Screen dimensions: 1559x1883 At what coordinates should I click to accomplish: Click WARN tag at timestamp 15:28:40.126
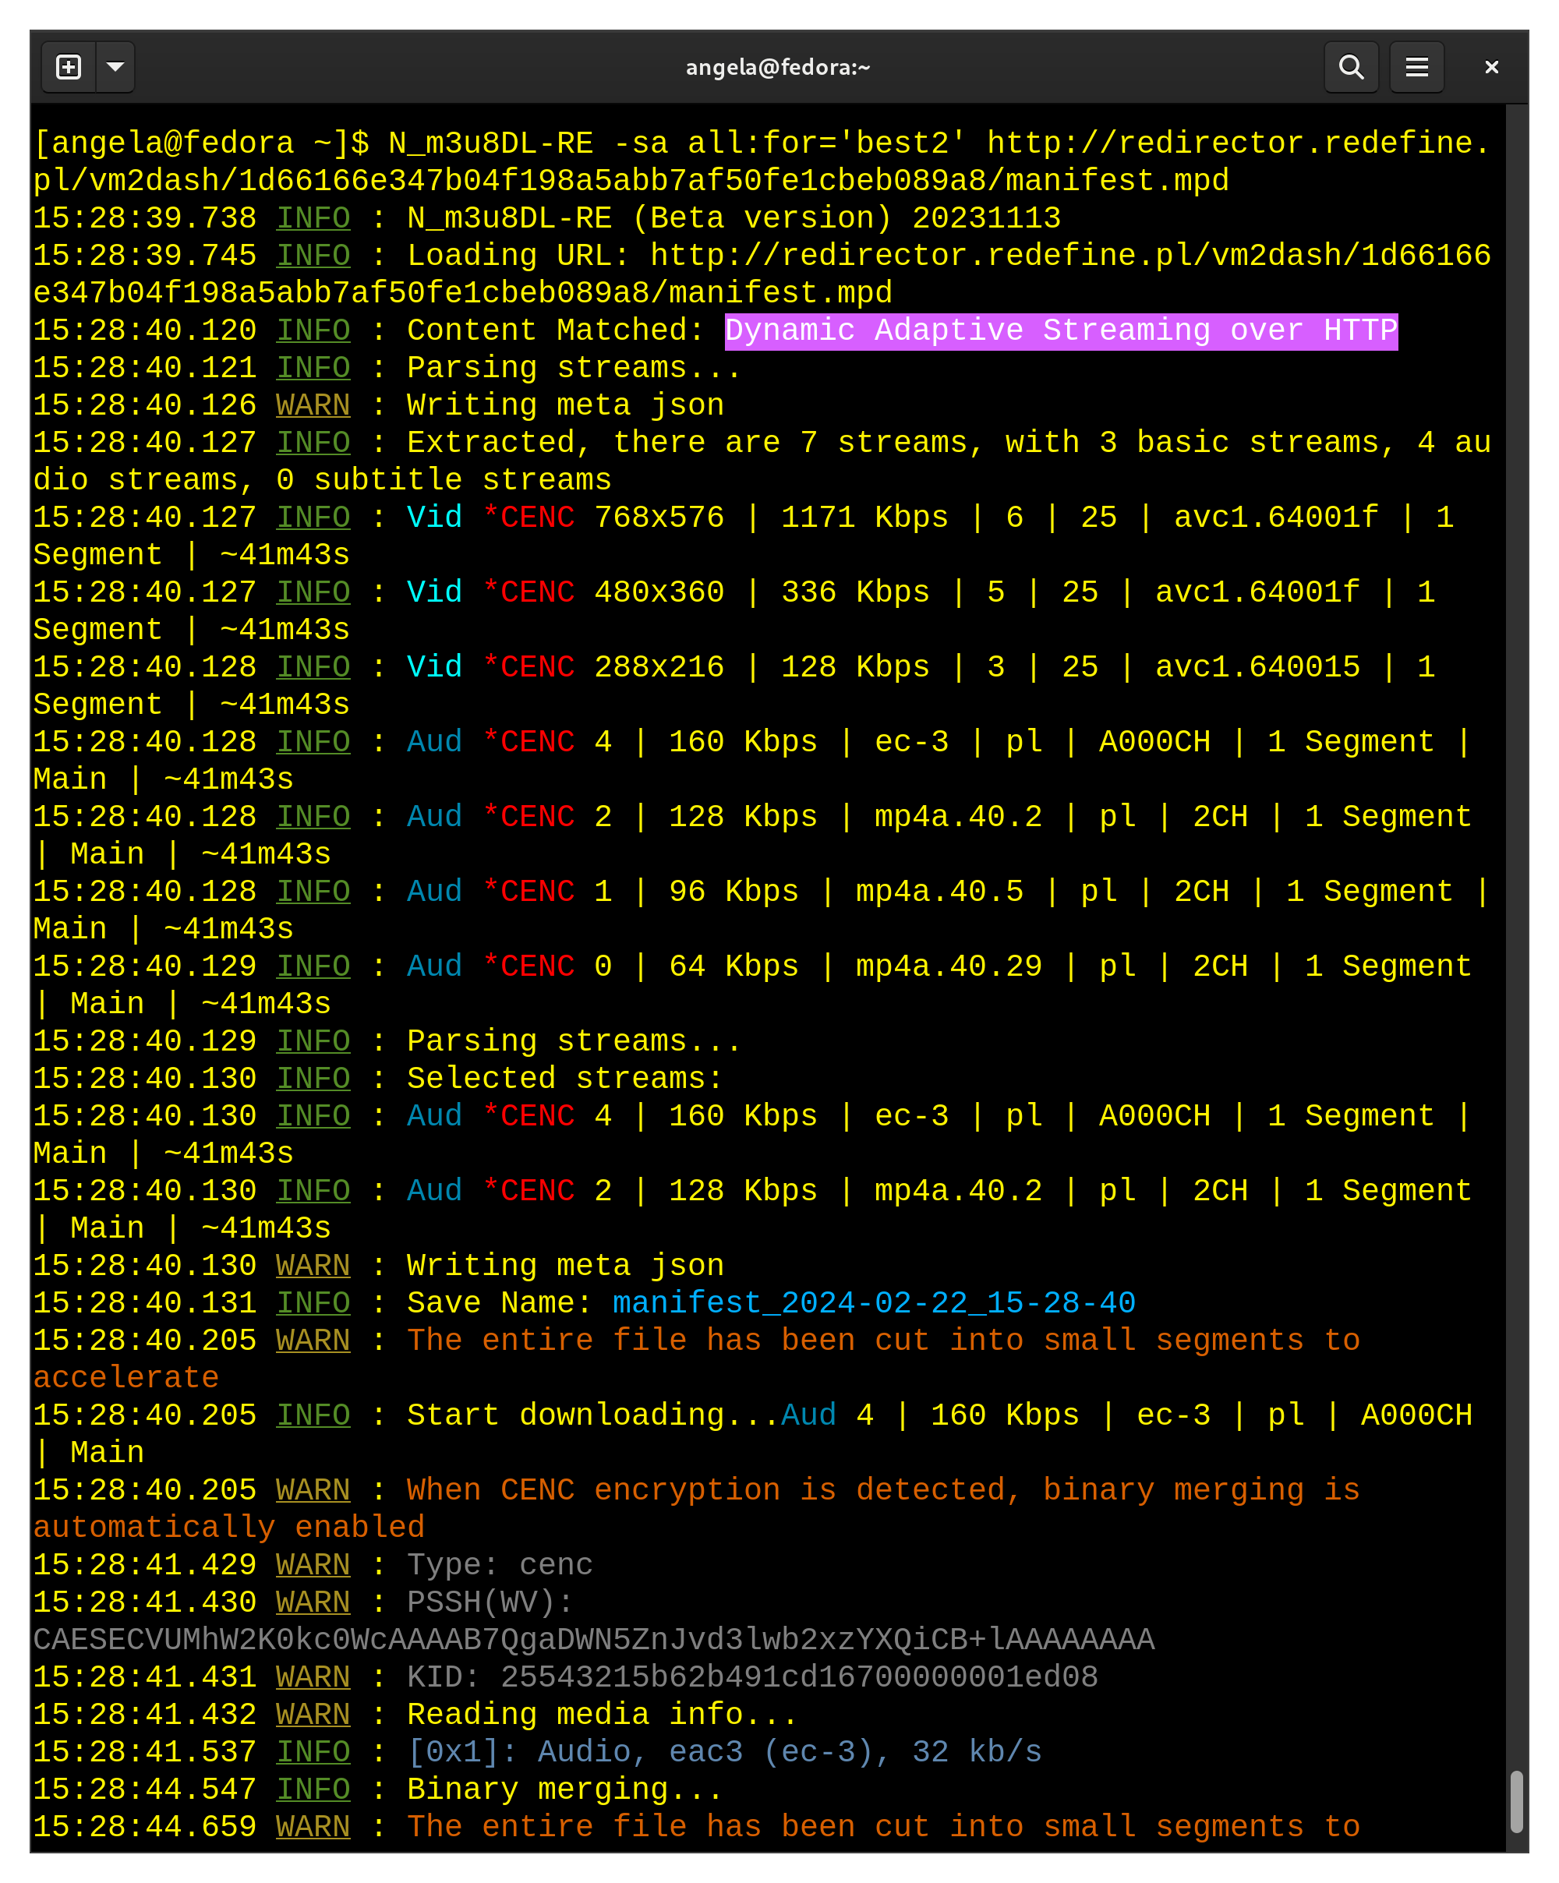313,405
